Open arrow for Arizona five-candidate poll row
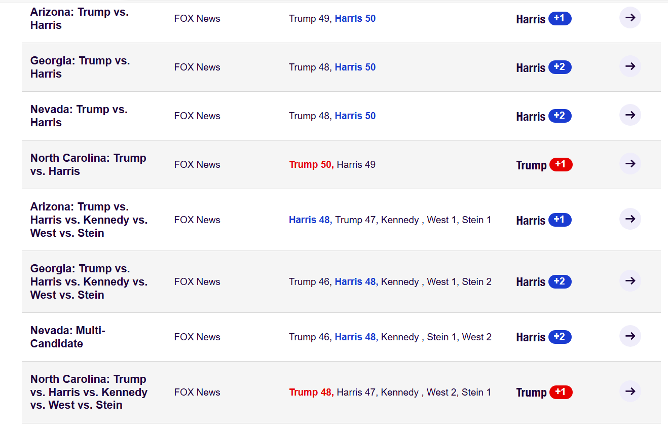This screenshot has width=668, height=427. (x=630, y=219)
